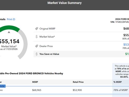The width and height of the screenshot is (129, 97).
Task: Select the You Save vs Value label
Action: click(x=49, y=54)
